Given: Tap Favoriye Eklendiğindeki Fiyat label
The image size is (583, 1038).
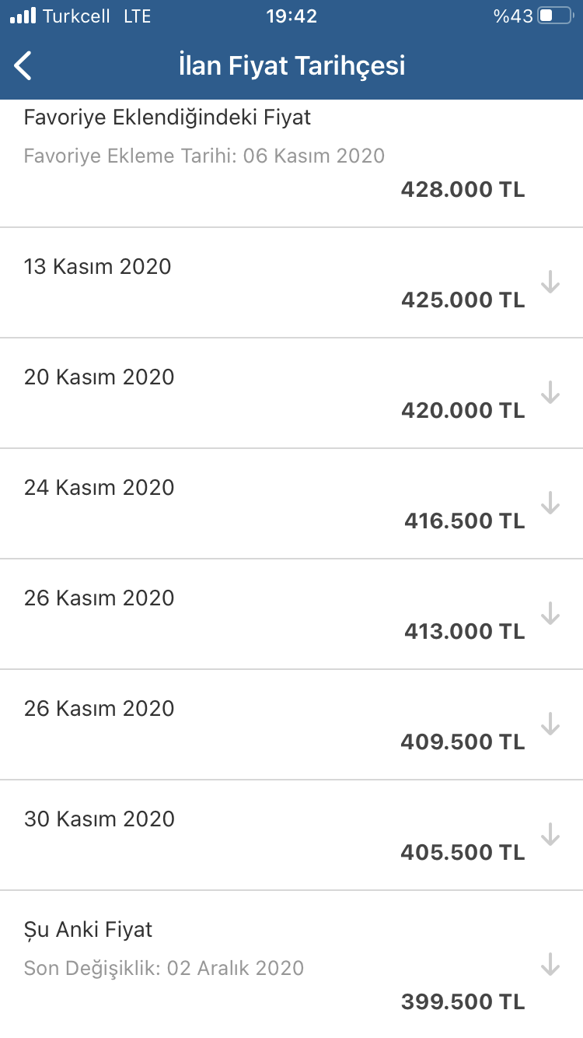Looking at the screenshot, I should (x=167, y=117).
